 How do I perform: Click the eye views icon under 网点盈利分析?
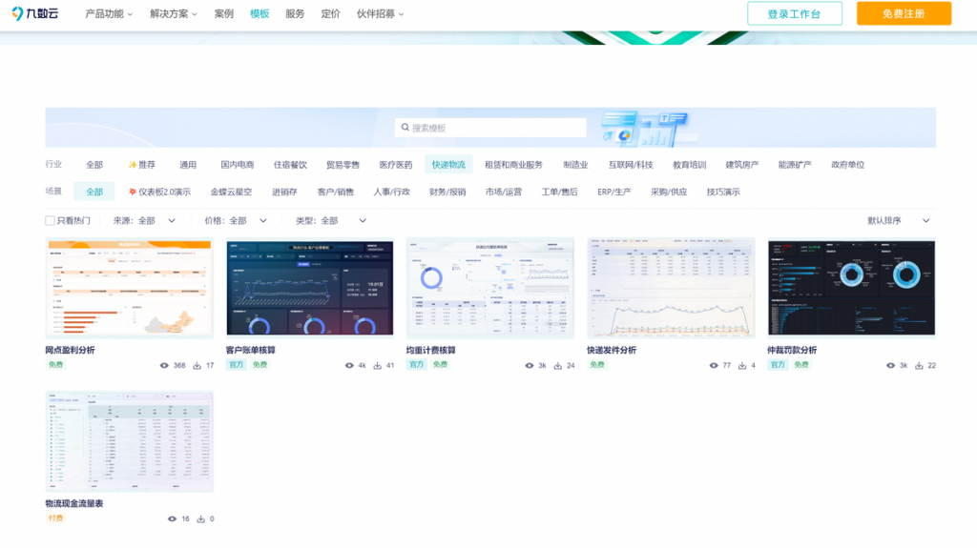164,365
